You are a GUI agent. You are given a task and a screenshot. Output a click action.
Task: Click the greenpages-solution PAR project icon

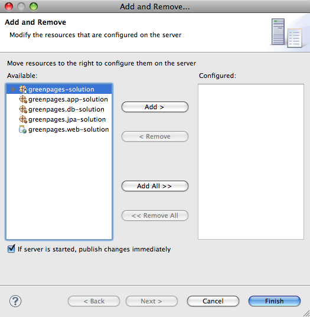[23, 89]
